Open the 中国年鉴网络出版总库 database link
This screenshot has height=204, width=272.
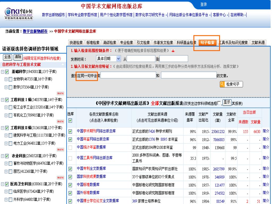pos(93,139)
